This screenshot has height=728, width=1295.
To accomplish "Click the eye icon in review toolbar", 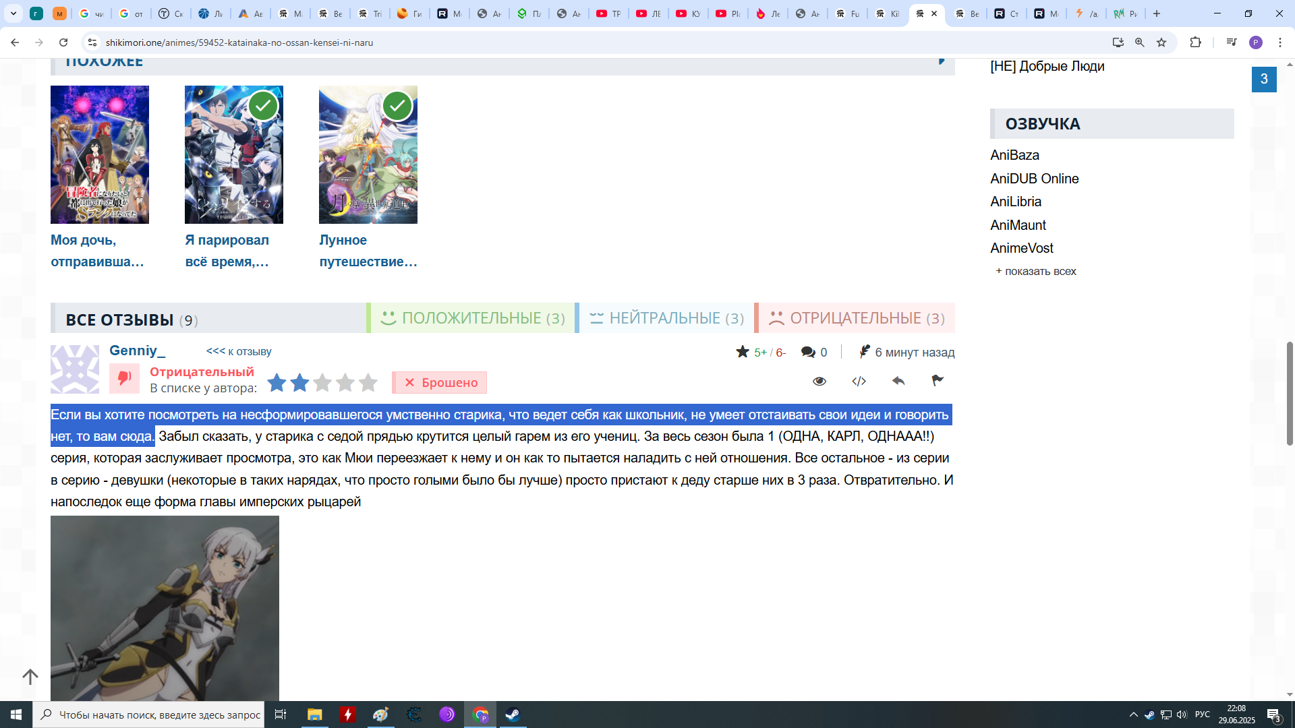I will [819, 382].
